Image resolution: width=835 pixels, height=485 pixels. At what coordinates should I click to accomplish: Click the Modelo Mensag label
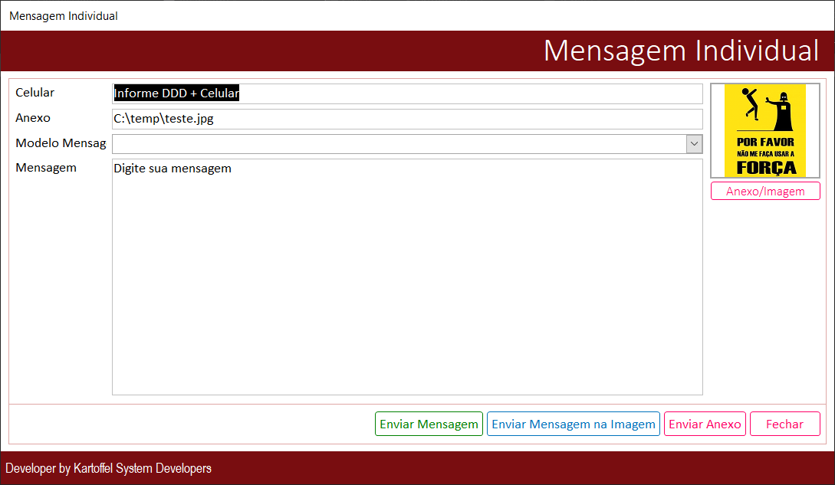click(61, 143)
